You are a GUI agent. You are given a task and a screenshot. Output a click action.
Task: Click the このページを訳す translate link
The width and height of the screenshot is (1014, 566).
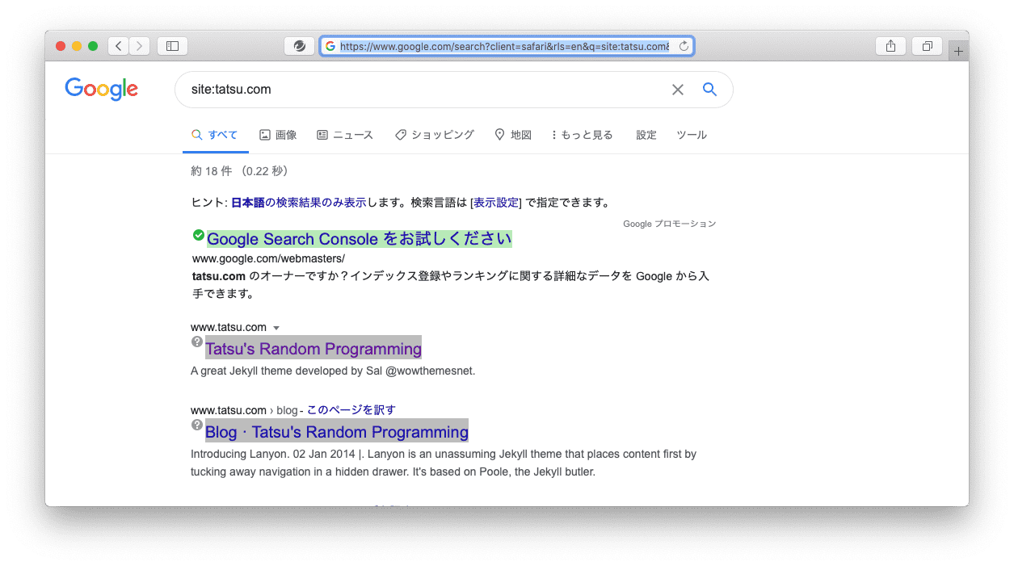pos(351,410)
